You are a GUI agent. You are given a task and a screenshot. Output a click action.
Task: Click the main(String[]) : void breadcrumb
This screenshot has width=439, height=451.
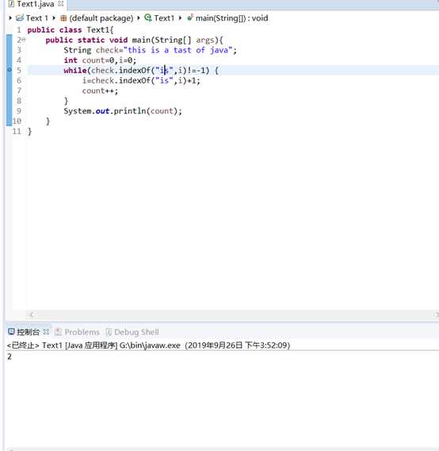click(x=231, y=18)
